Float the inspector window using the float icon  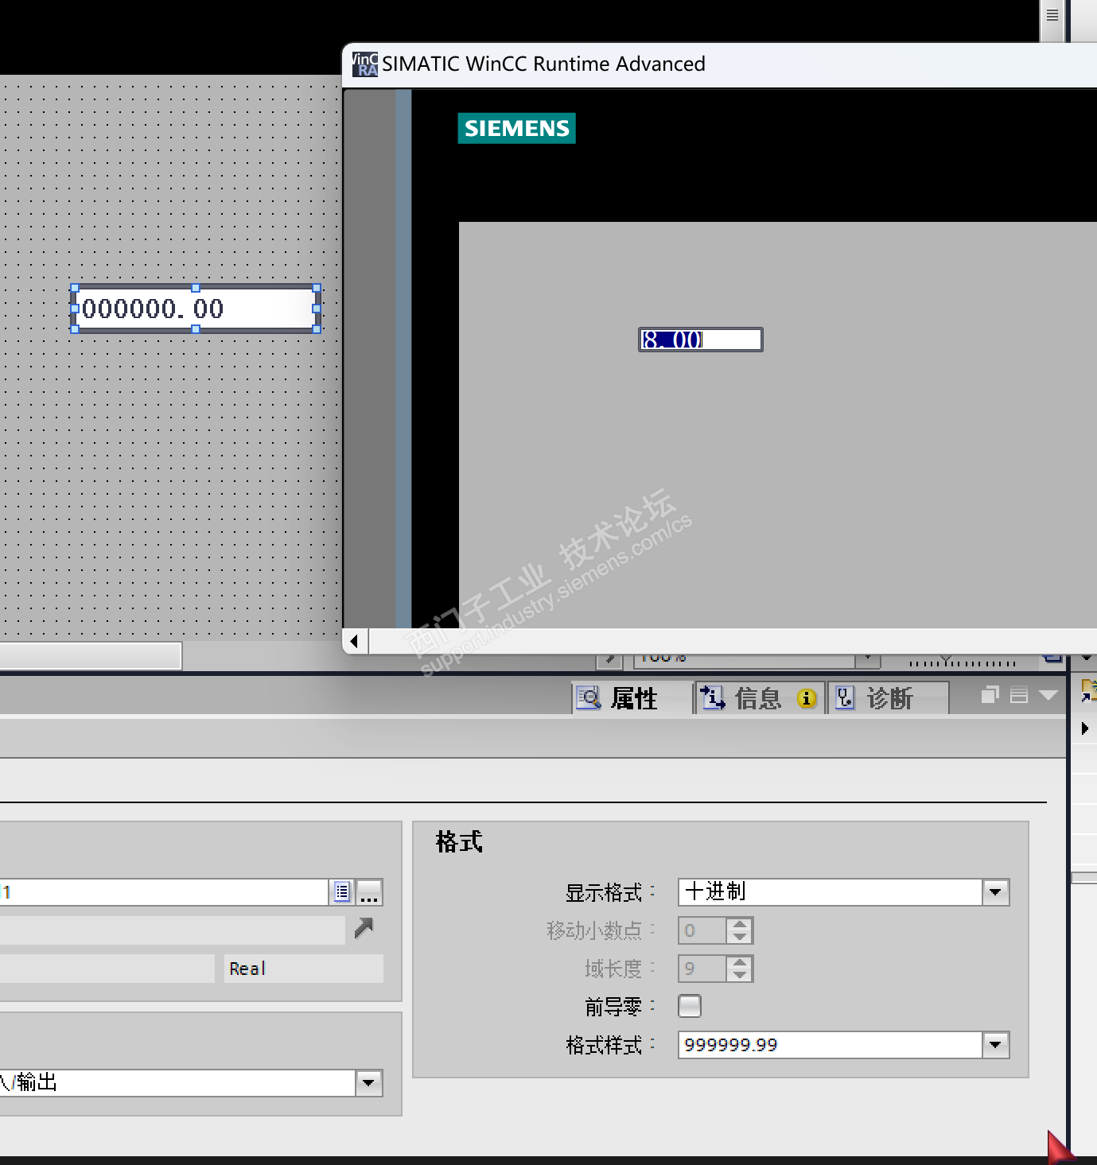tap(990, 695)
